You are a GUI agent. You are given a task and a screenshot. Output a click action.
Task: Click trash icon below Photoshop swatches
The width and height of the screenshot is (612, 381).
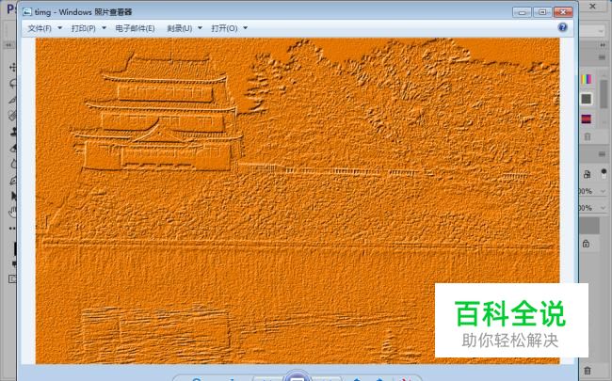pyautogui.click(x=588, y=137)
